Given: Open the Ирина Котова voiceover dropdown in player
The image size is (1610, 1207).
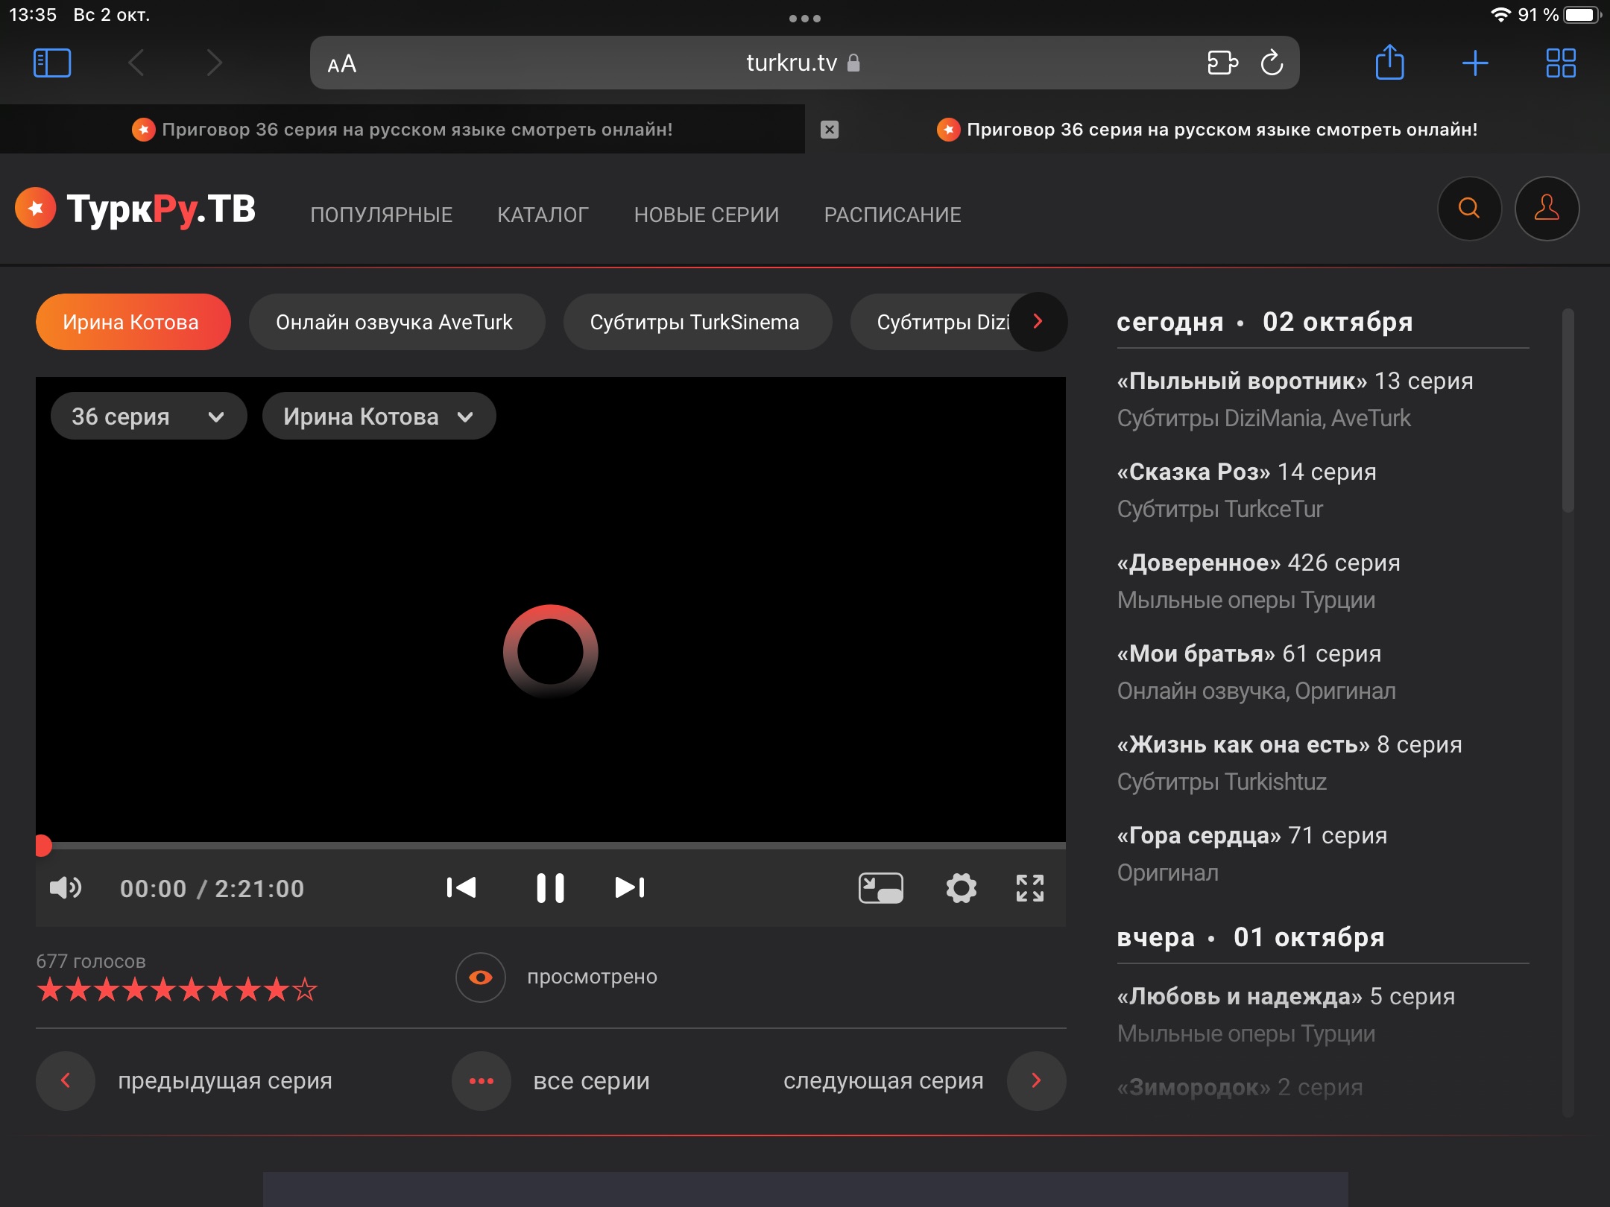Looking at the screenshot, I should coord(378,416).
